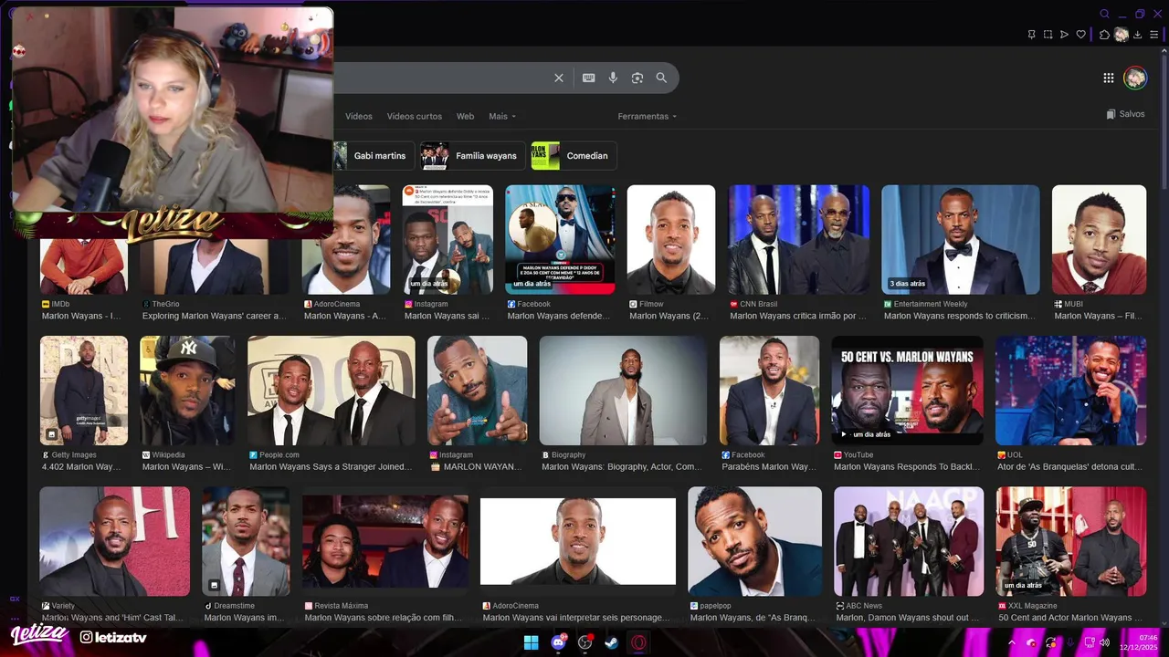Open the on-screen keyboard input tool
This screenshot has width=1169, height=657.
[x=589, y=78]
